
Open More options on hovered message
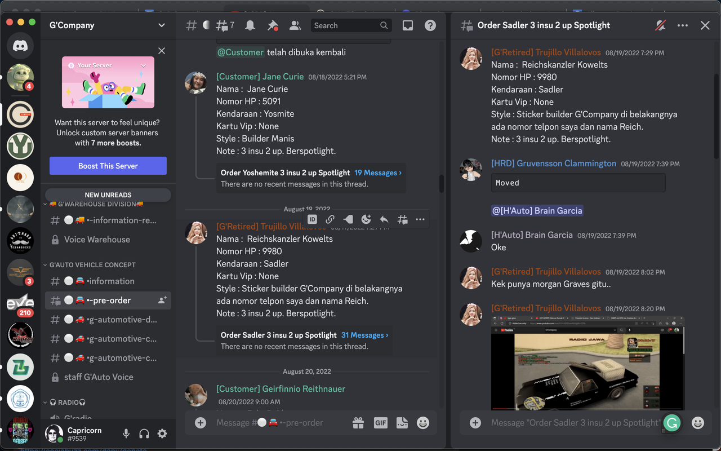coord(420,219)
